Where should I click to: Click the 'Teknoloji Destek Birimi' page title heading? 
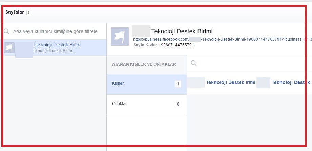pyautogui.click(x=182, y=31)
